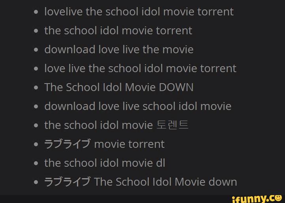Click the Japanese text before 'movie torrent'
The width and height of the screenshot is (285, 203).
click(x=67, y=144)
